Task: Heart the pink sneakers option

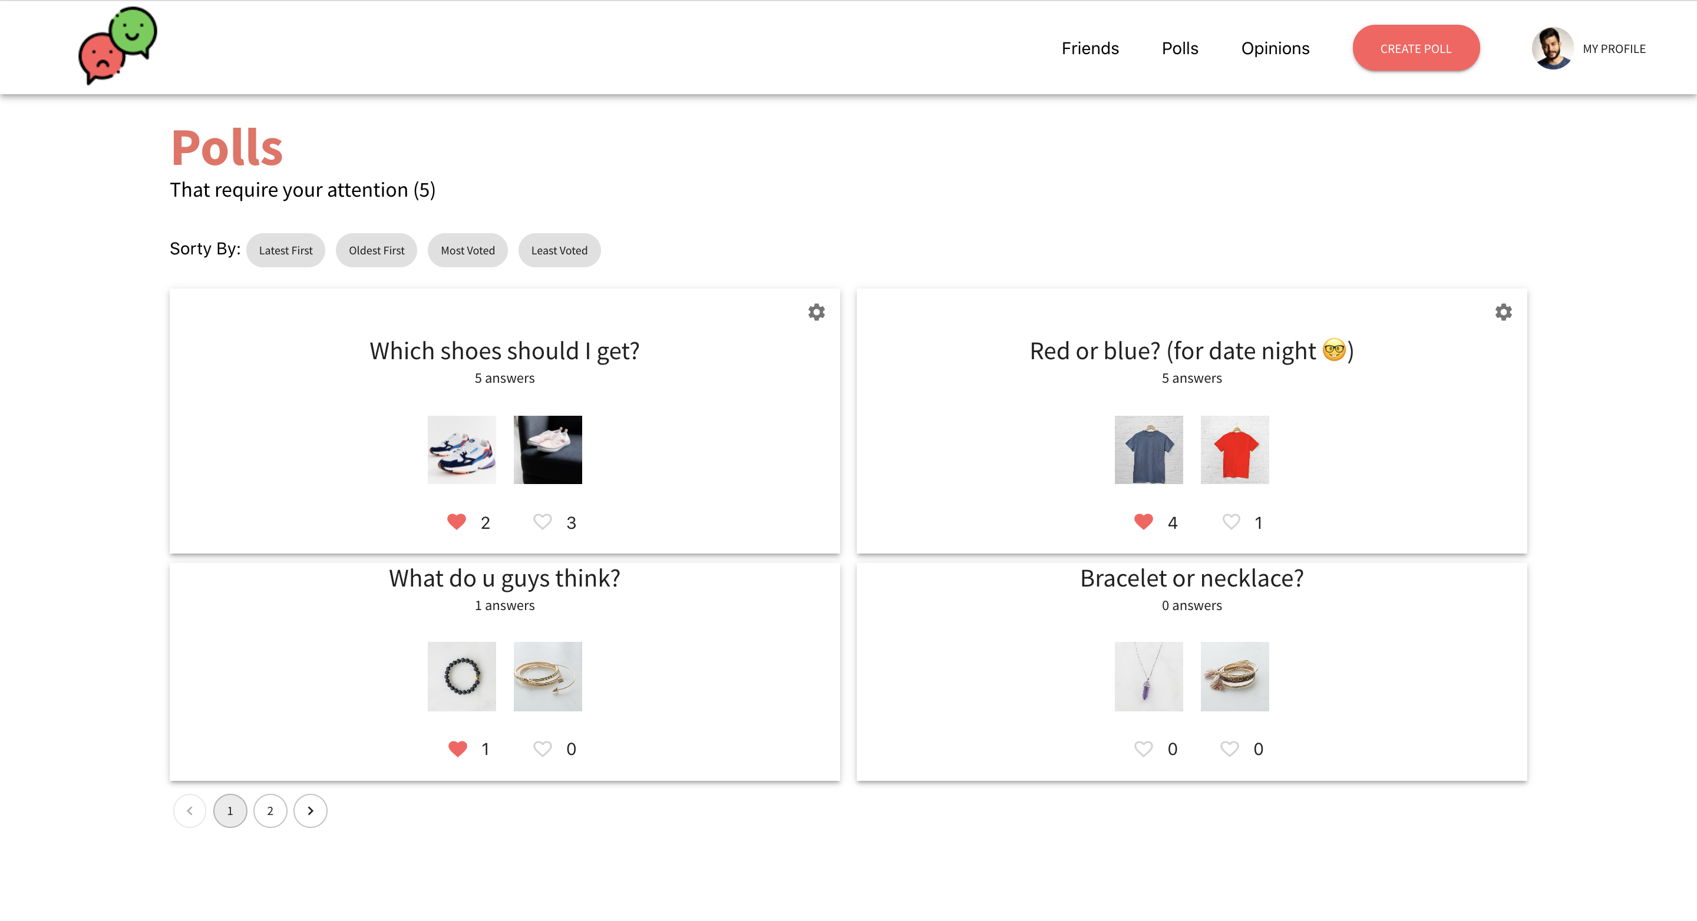Action: (x=542, y=521)
